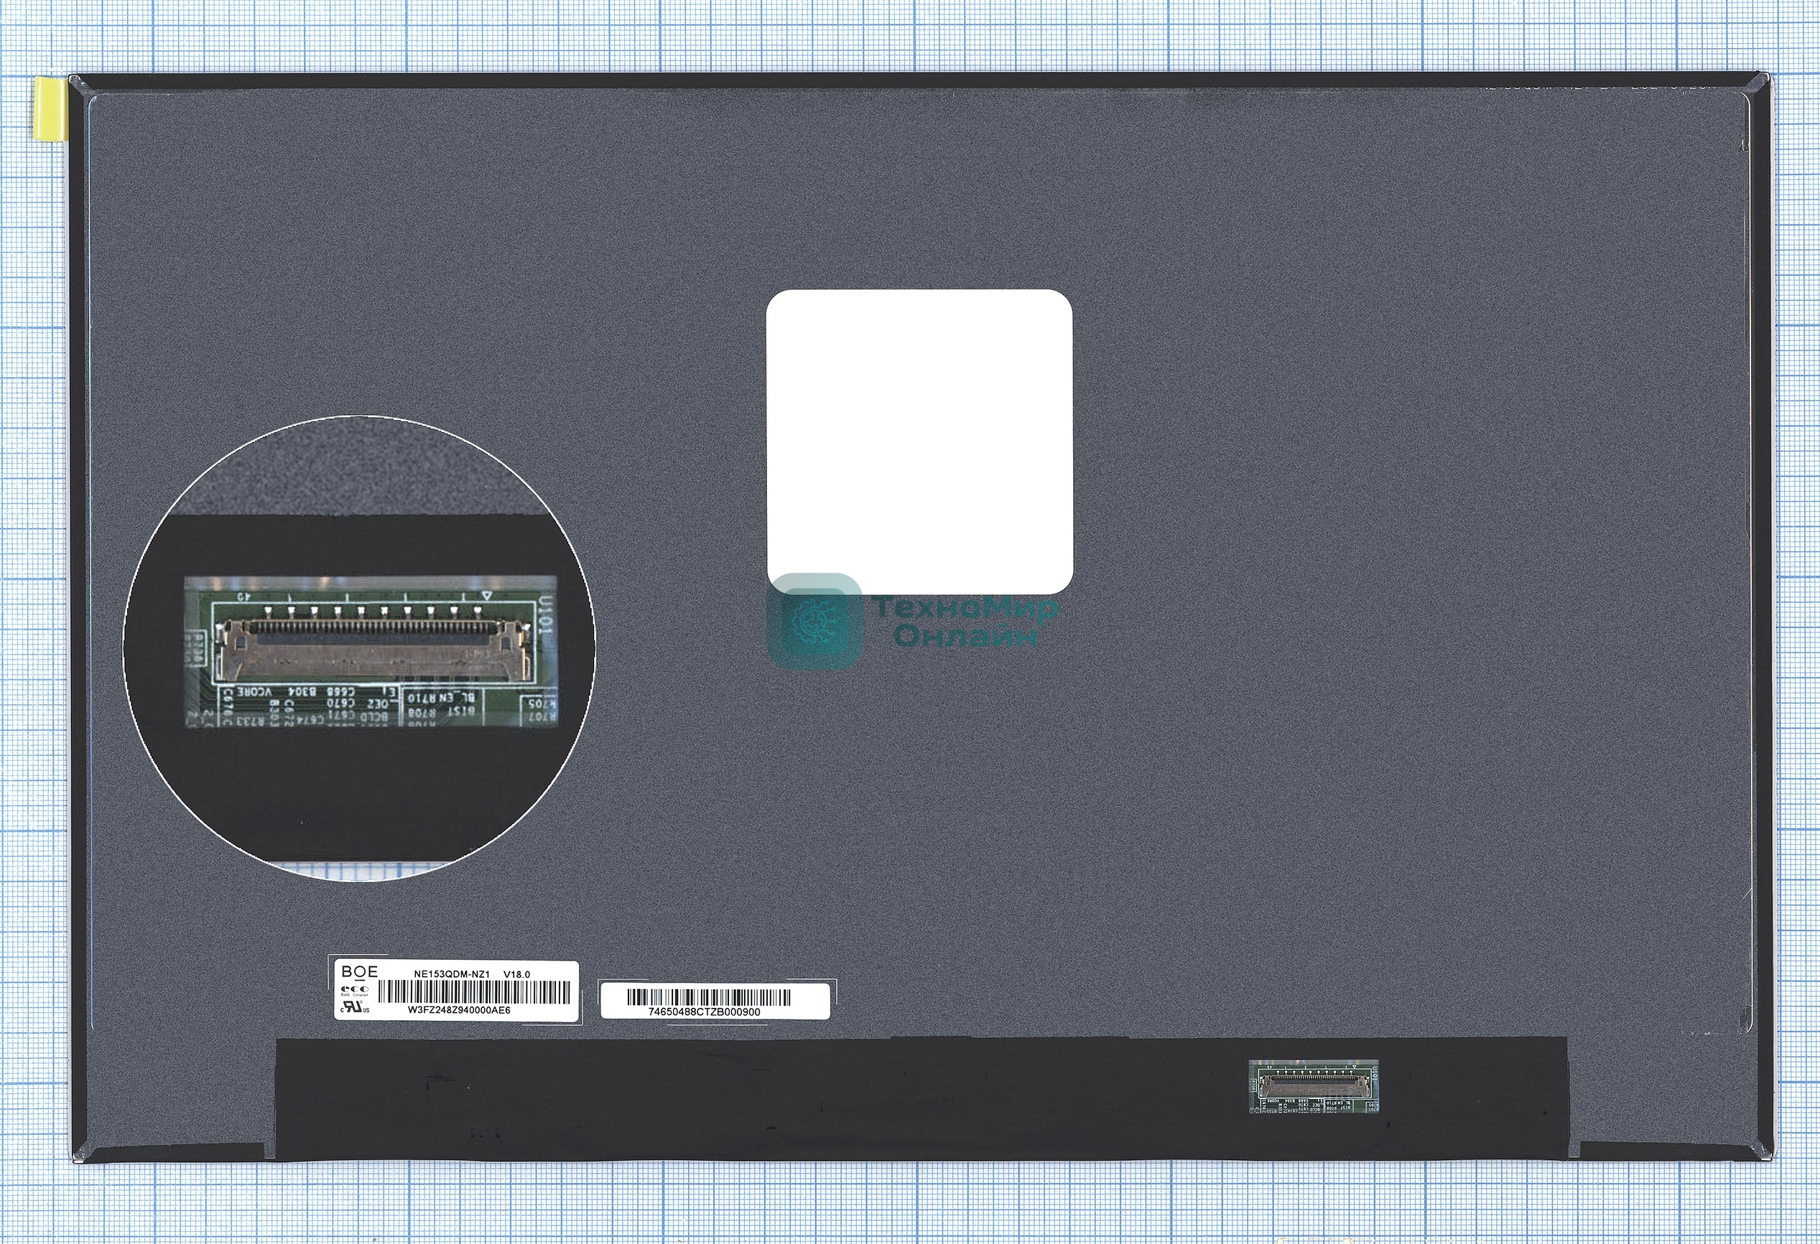Click the teal gear watermark logo

(x=814, y=621)
